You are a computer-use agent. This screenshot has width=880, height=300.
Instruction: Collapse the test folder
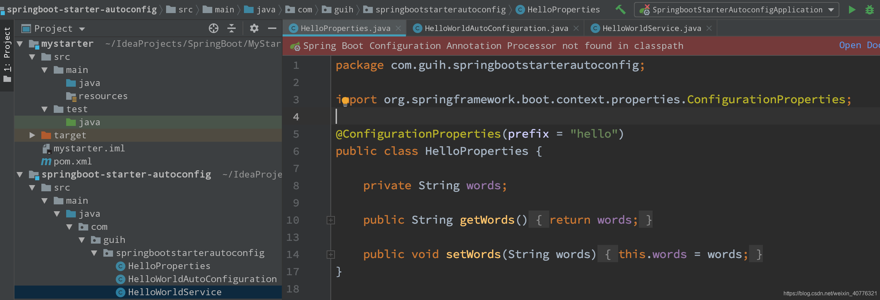pos(45,109)
